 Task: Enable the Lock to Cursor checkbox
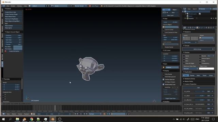tap(163, 29)
